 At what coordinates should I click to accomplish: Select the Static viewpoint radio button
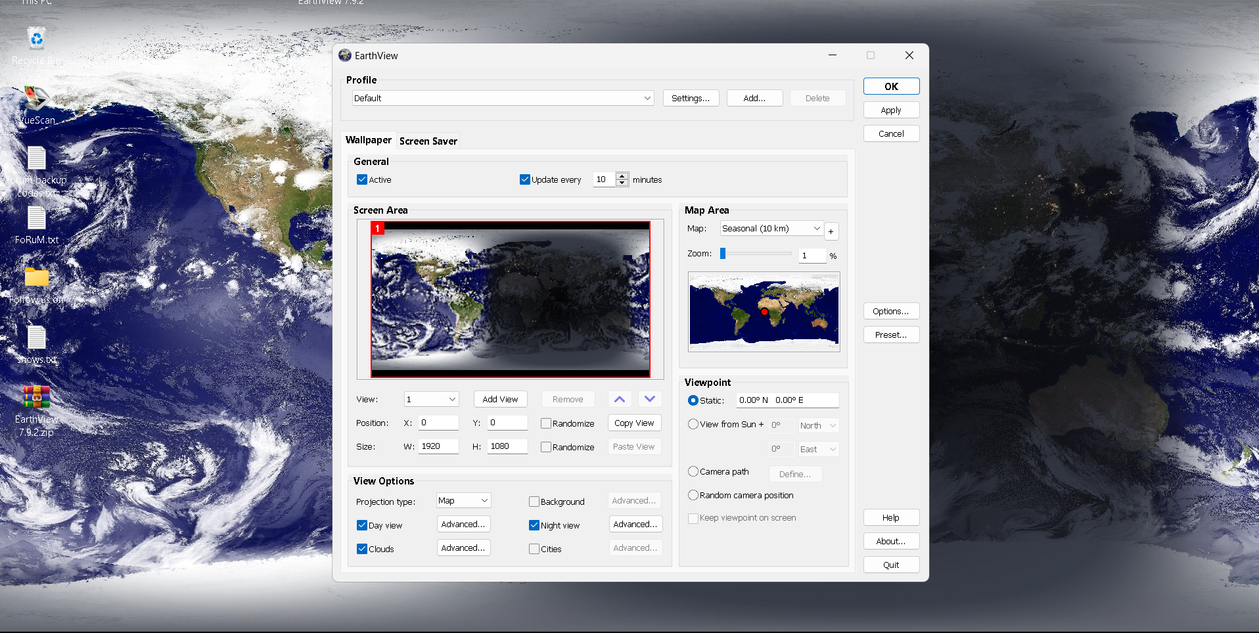point(693,400)
